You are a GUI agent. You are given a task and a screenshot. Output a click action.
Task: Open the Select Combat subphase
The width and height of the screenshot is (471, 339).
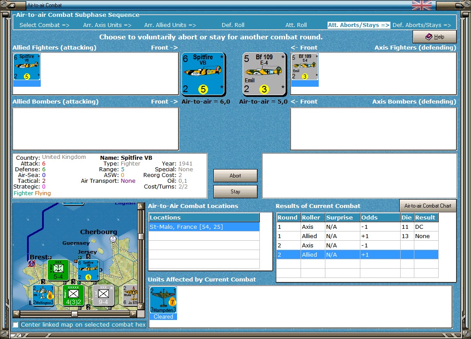click(44, 25)
